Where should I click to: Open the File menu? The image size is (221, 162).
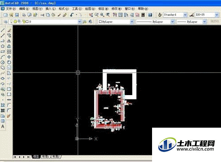(10, 9)
